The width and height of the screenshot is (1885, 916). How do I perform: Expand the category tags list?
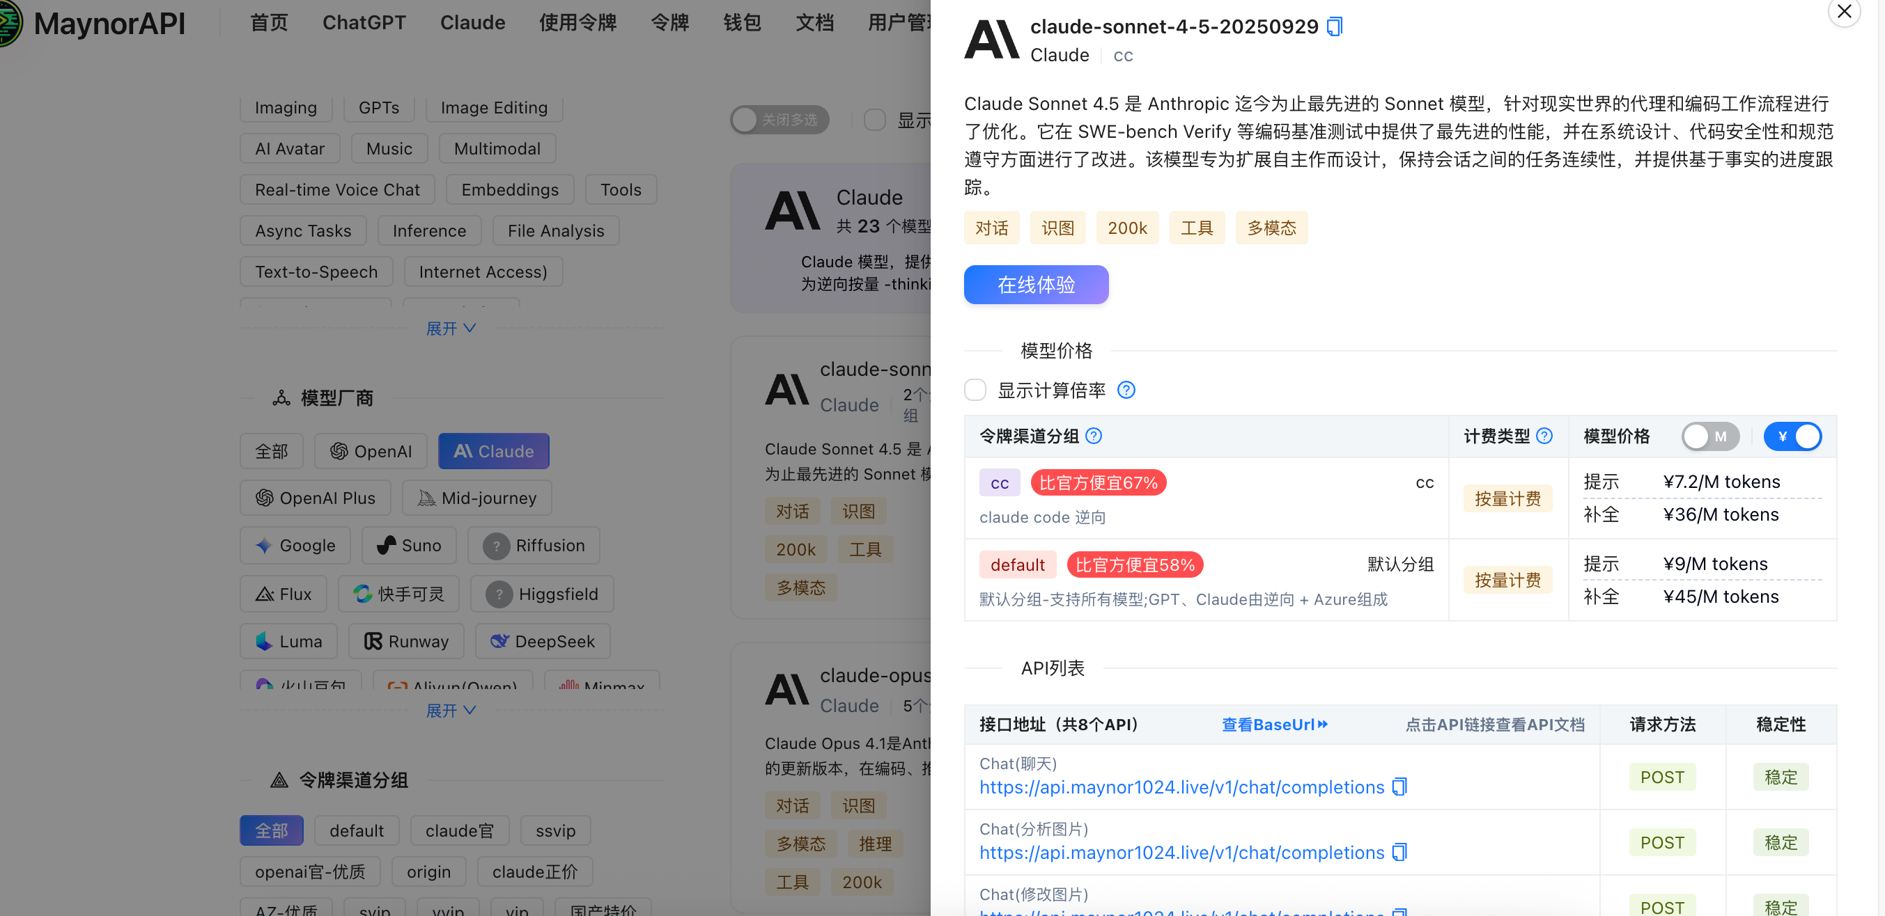[x=451, y=329]
